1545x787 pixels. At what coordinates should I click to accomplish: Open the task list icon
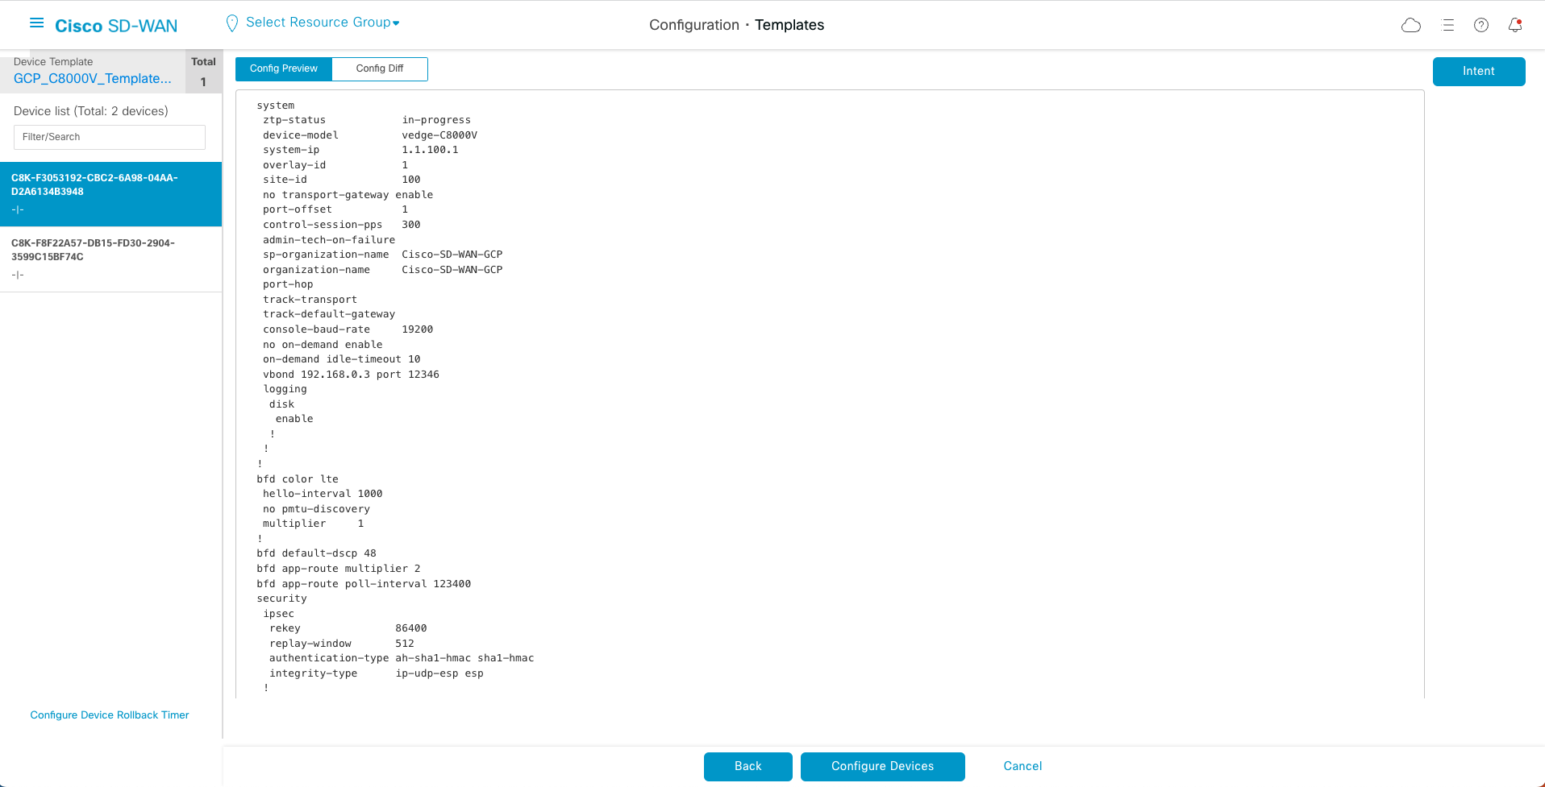1447,25
